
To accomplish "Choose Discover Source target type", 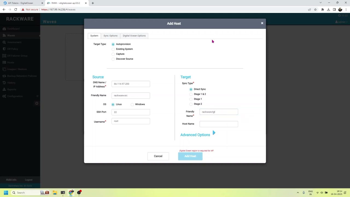I will click(x=113, y=59).
